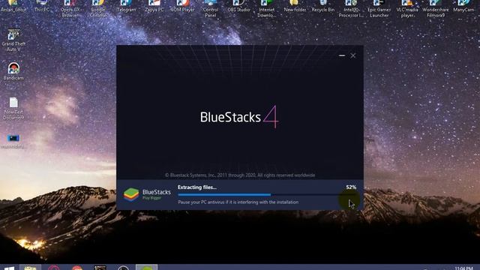Launch OBS Studio shortcut

(x=238, y=6)
